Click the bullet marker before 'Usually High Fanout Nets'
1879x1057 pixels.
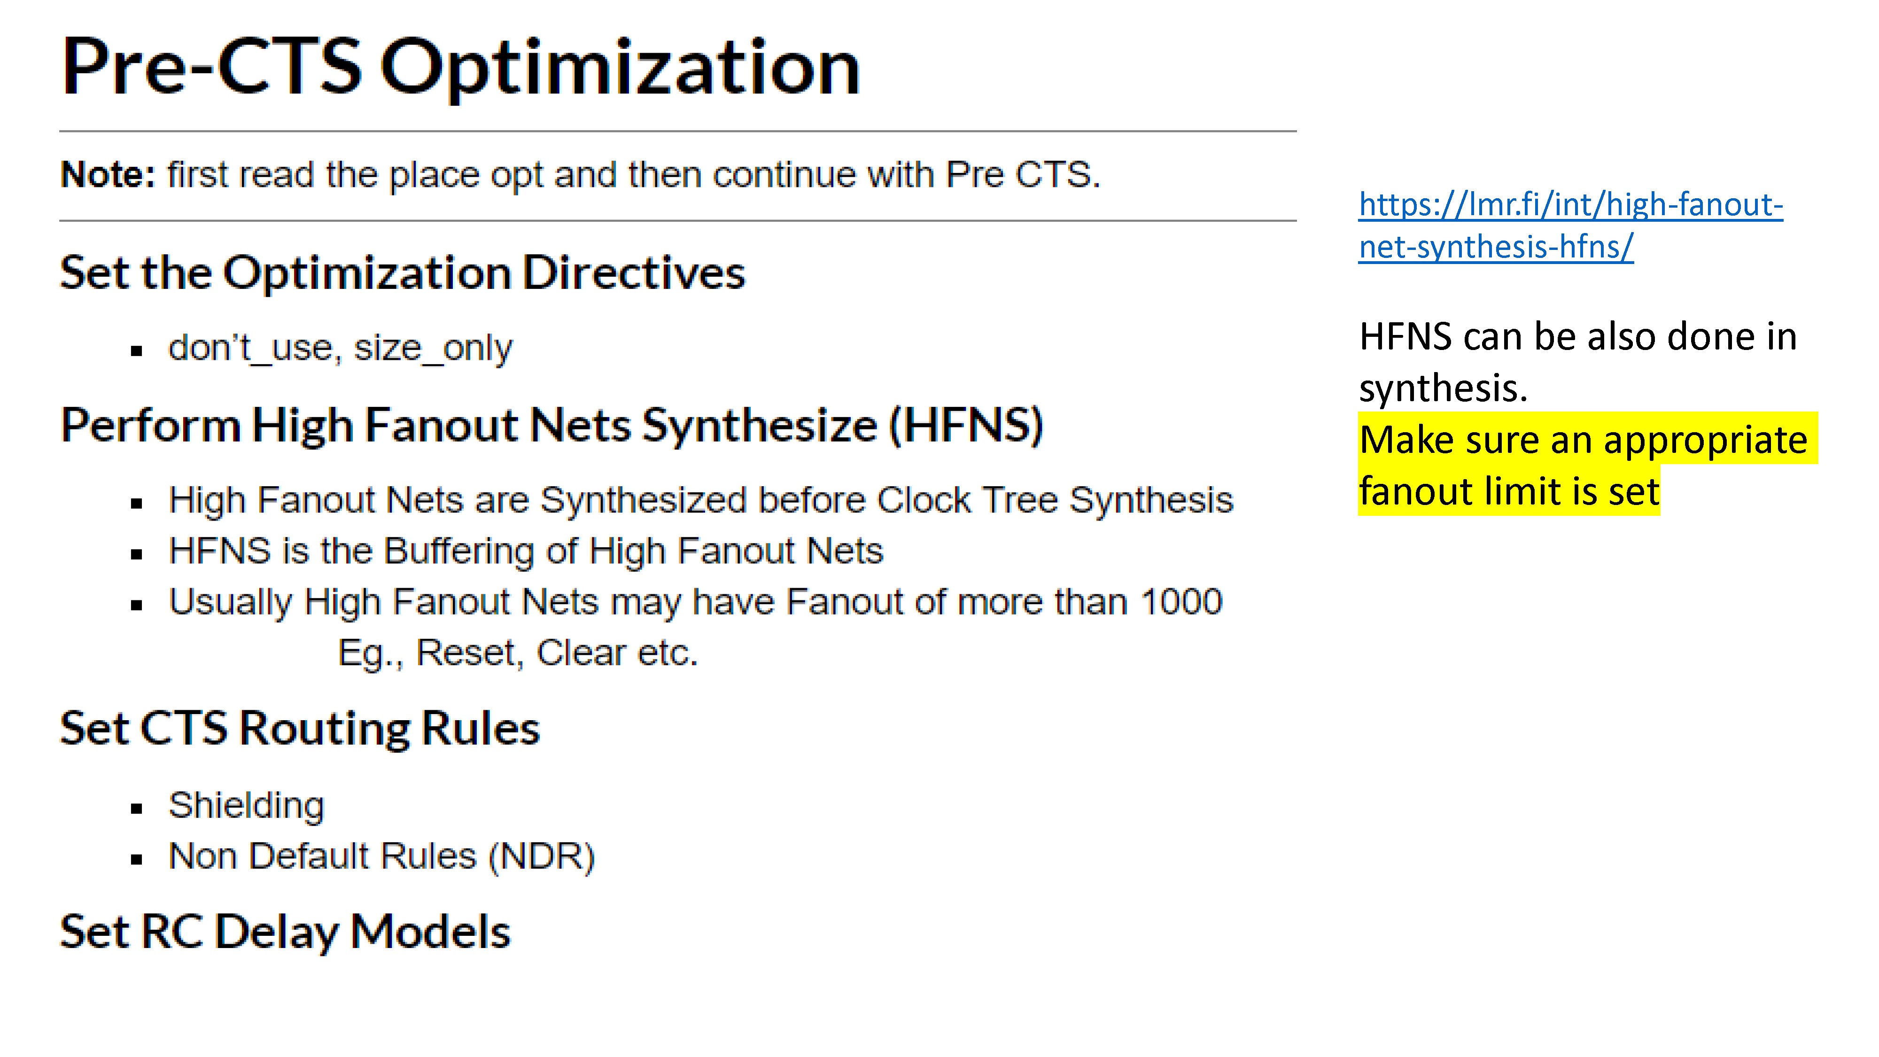tap(136, 605)
